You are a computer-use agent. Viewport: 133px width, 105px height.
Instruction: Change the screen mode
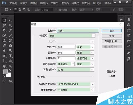point(10,81)
